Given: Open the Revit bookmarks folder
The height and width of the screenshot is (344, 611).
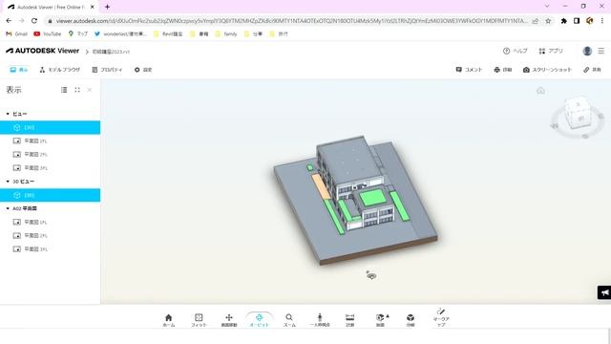Looking at the screenshot, I should 168,34.
